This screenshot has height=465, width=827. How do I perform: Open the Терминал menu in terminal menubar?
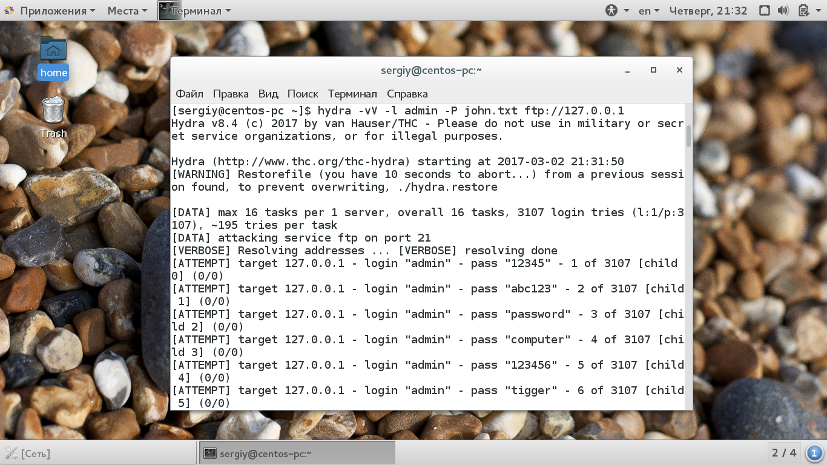click(x=352, y=94)
